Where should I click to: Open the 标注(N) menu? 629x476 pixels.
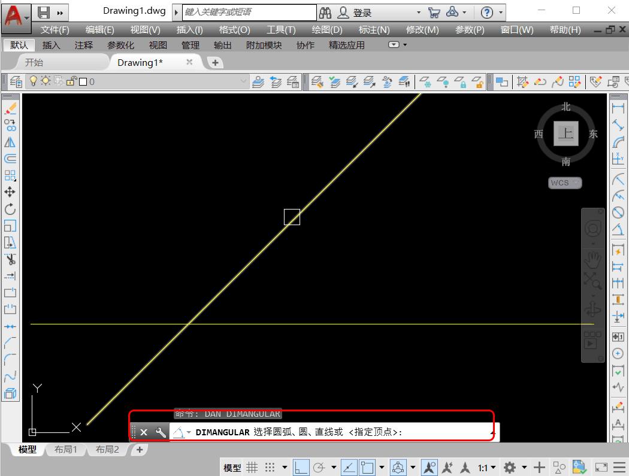pyautogui.click(x=374, y=29)
